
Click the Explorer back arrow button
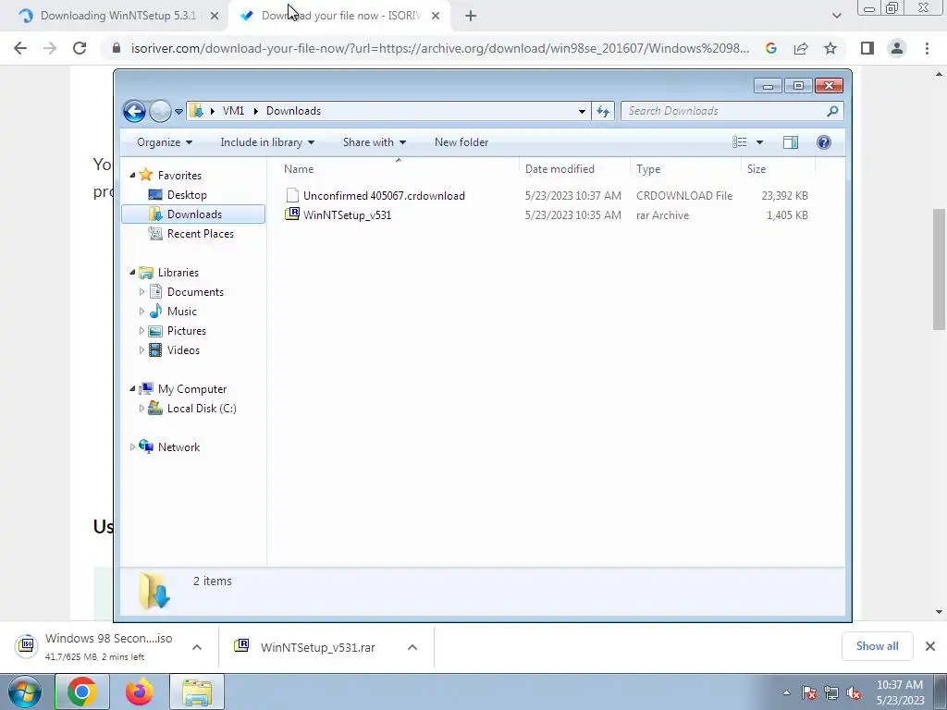134,111
